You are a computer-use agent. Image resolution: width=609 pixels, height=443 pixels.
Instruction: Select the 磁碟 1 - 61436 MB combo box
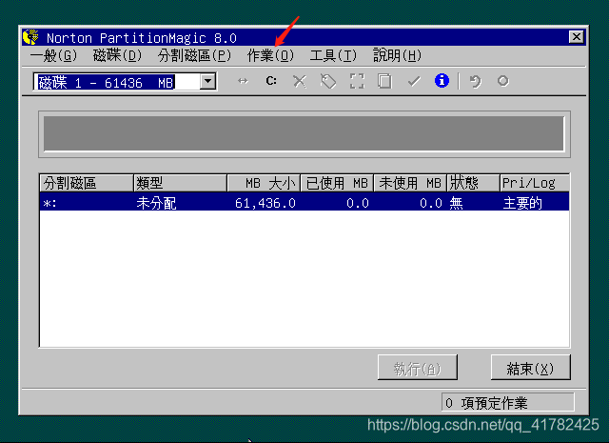coord(125,81)
